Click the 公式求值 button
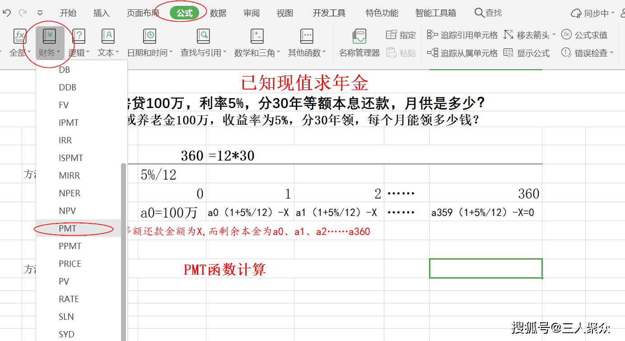 click(x=584, y=35)
